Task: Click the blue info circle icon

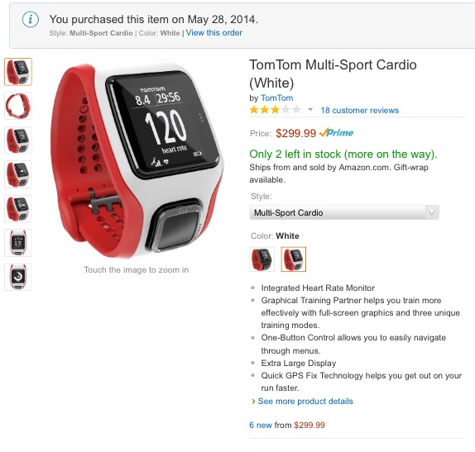Action: [31, 20]
